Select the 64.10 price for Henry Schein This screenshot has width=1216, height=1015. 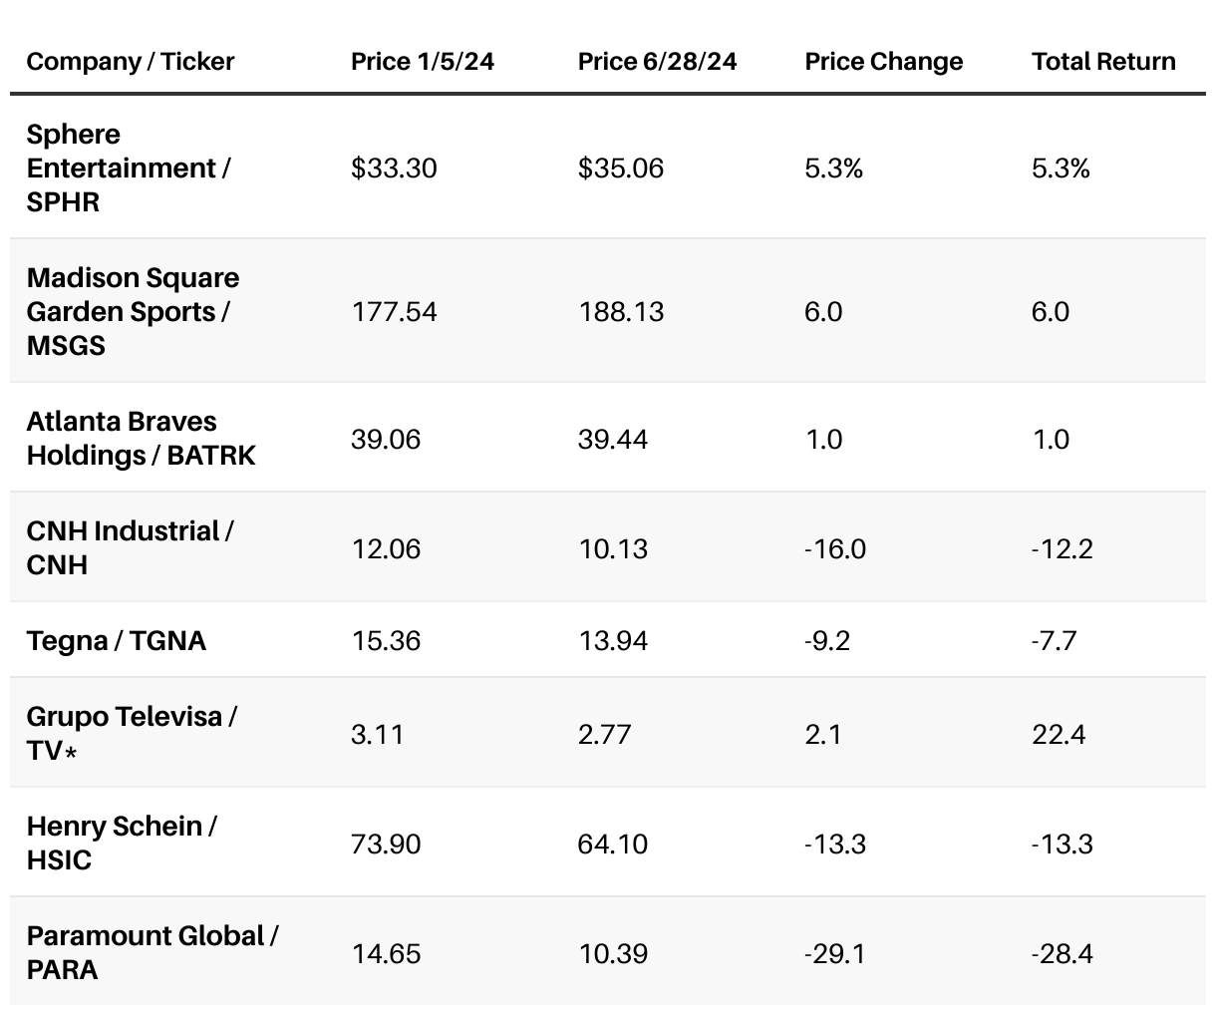click(x=613, y=845)
